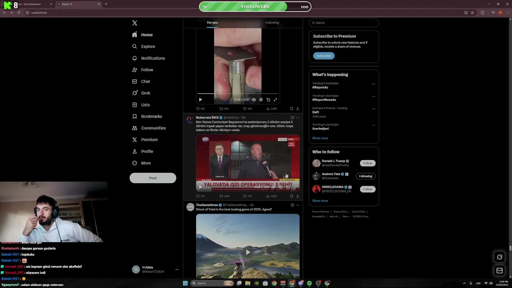Mute the top video's sound

(x=254, y=100)
